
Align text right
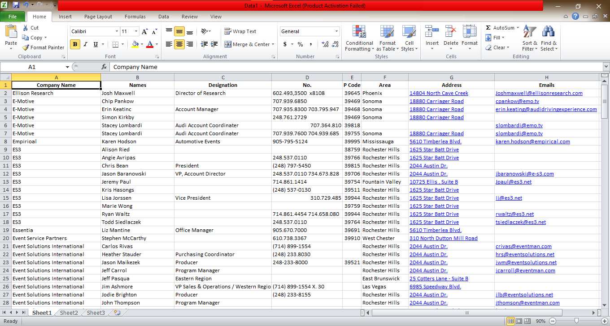[x=190, y=44]
